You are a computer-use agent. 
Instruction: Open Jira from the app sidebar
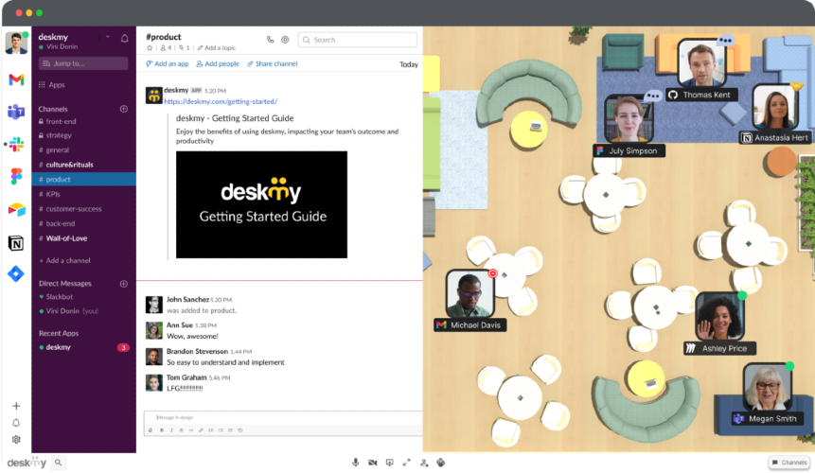(x=16, y=273)
